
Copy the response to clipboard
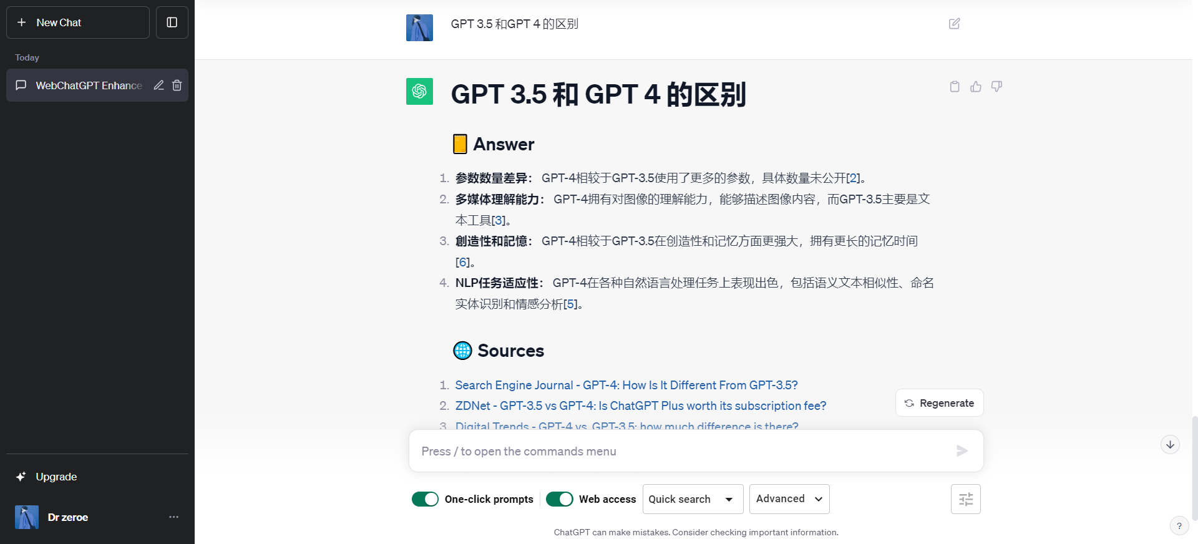coord(955,87)
